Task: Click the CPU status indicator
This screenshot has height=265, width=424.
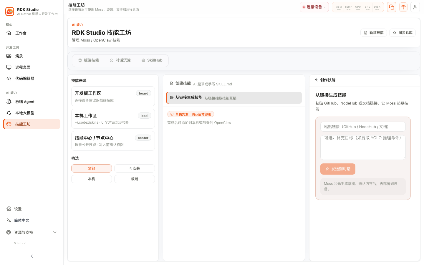Action: [x=358, y=7]
